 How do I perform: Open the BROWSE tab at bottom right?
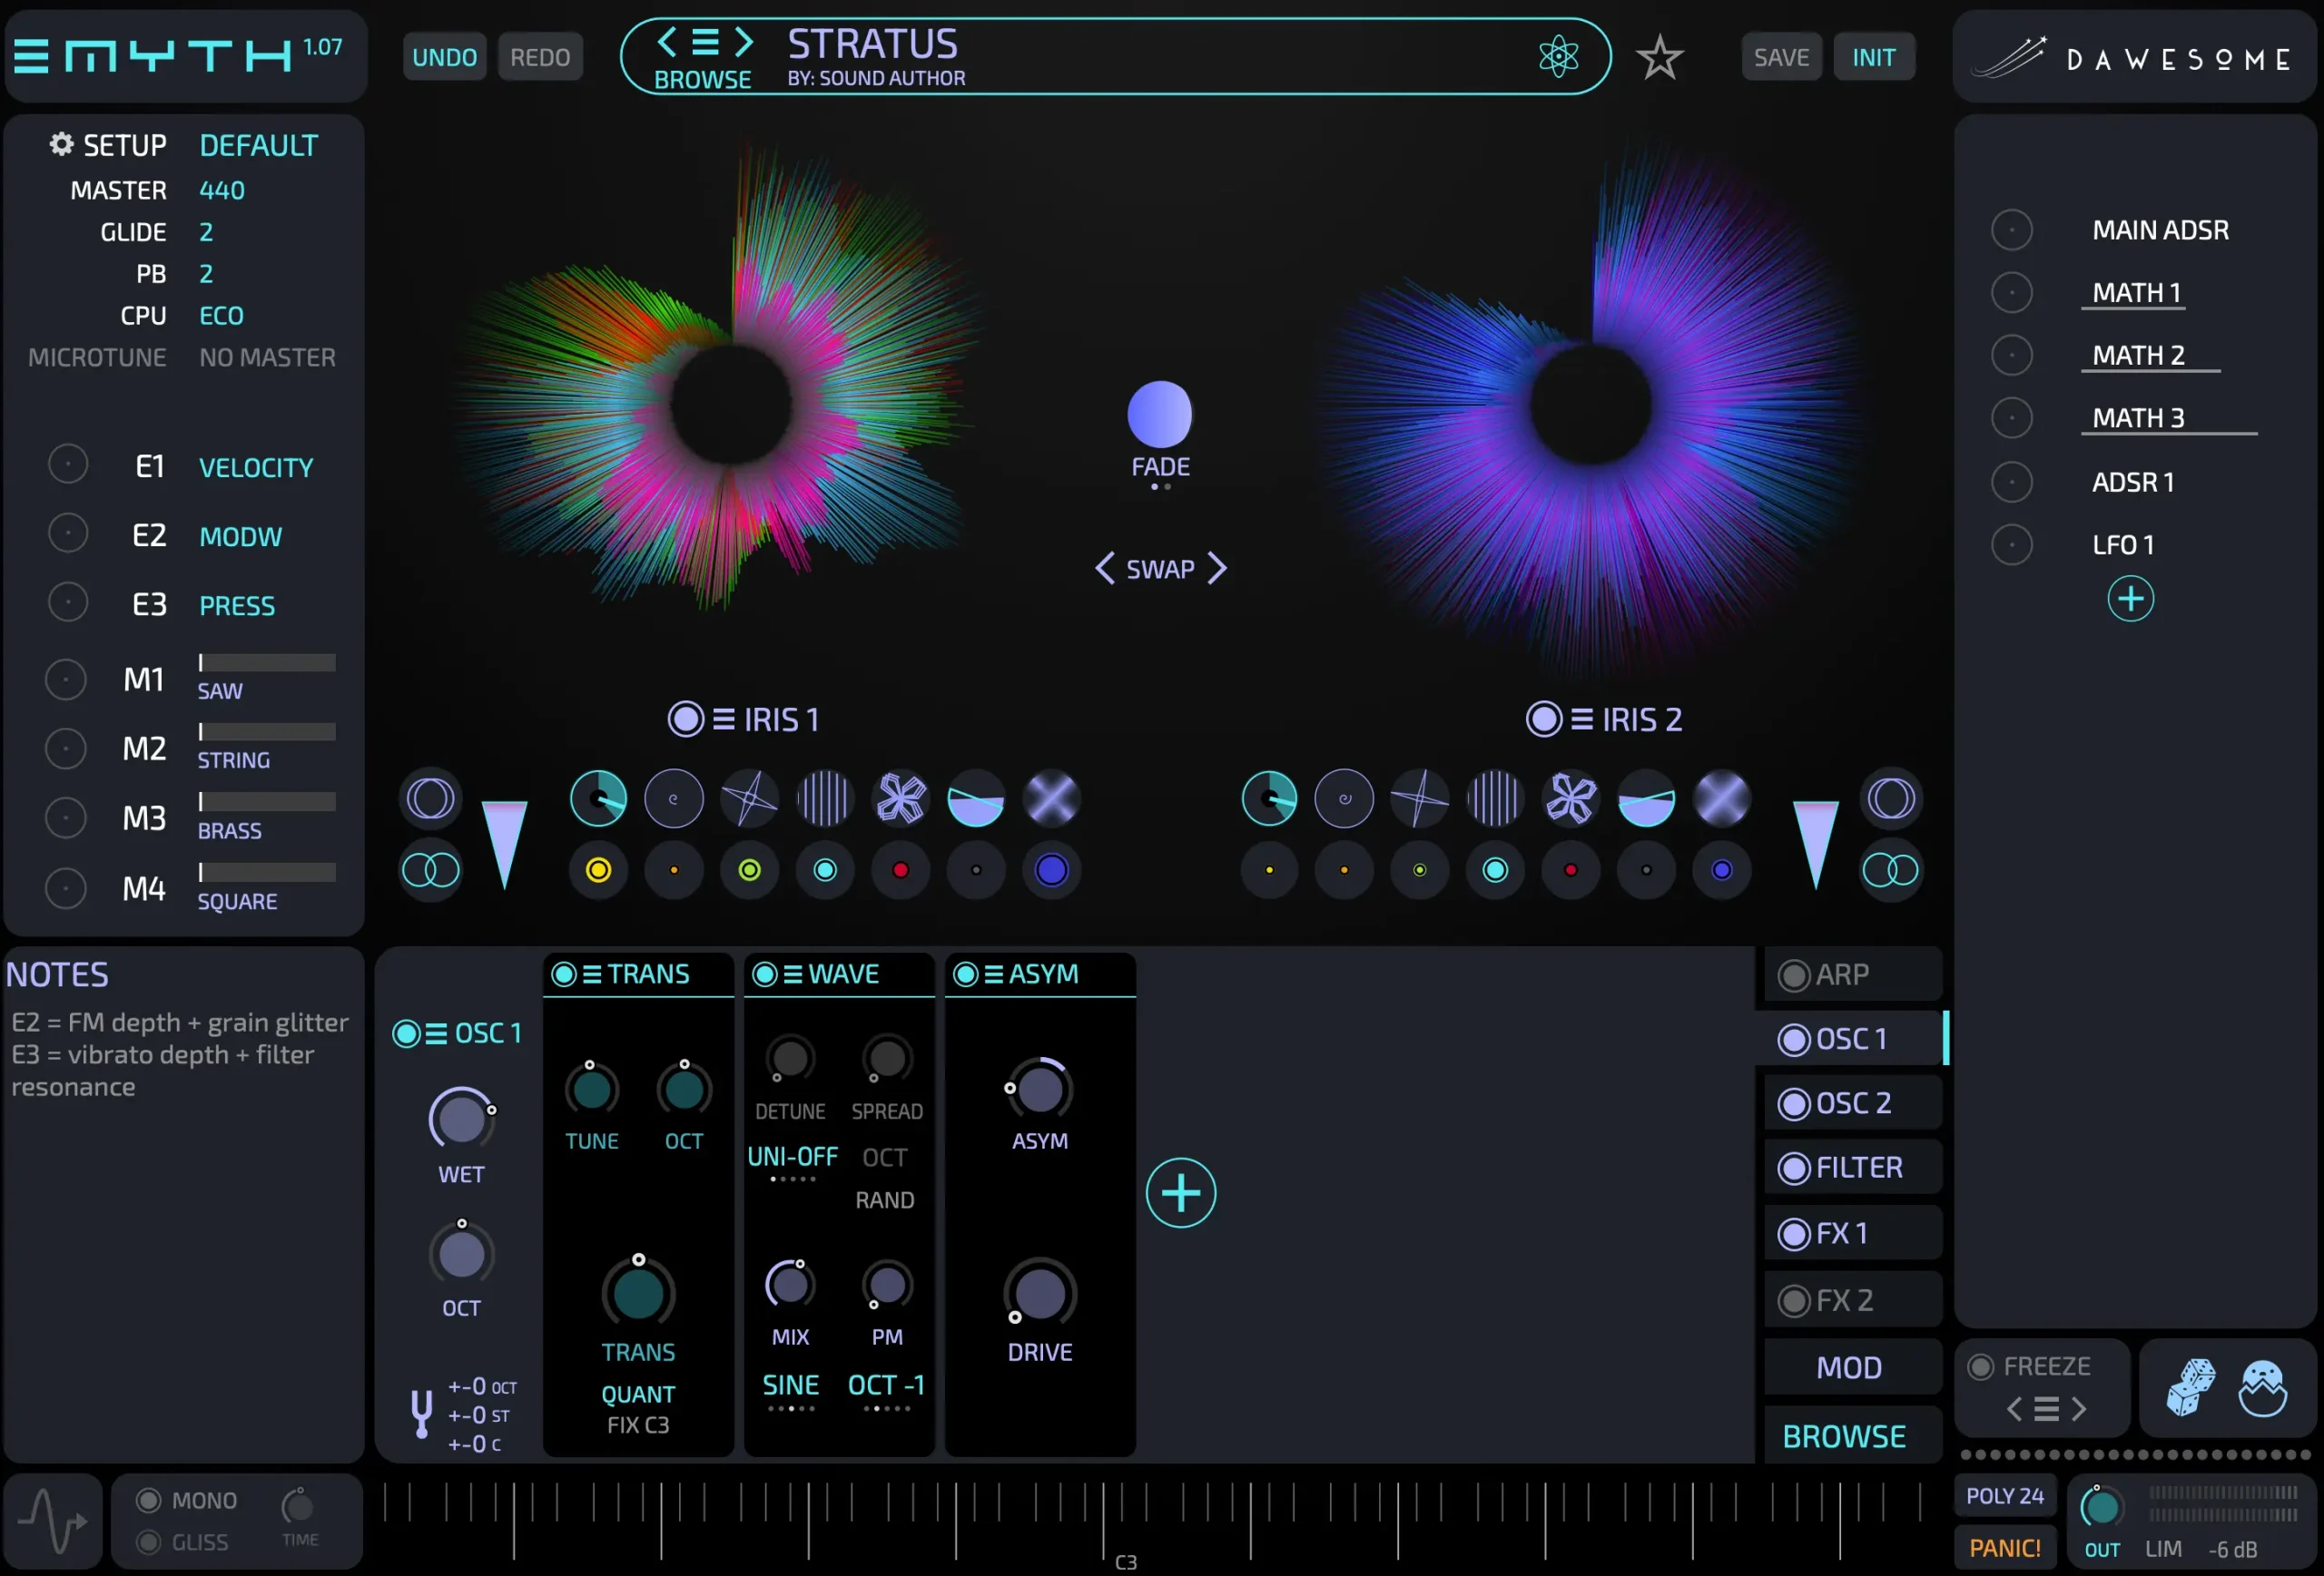point(1852,1436)
